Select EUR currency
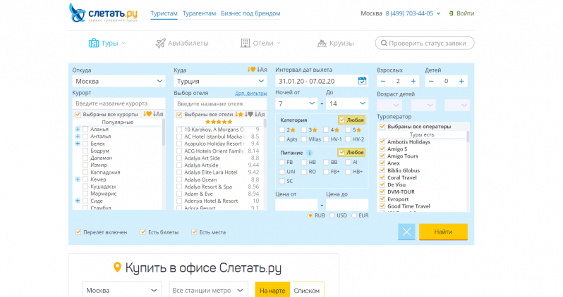 point(354,215)
